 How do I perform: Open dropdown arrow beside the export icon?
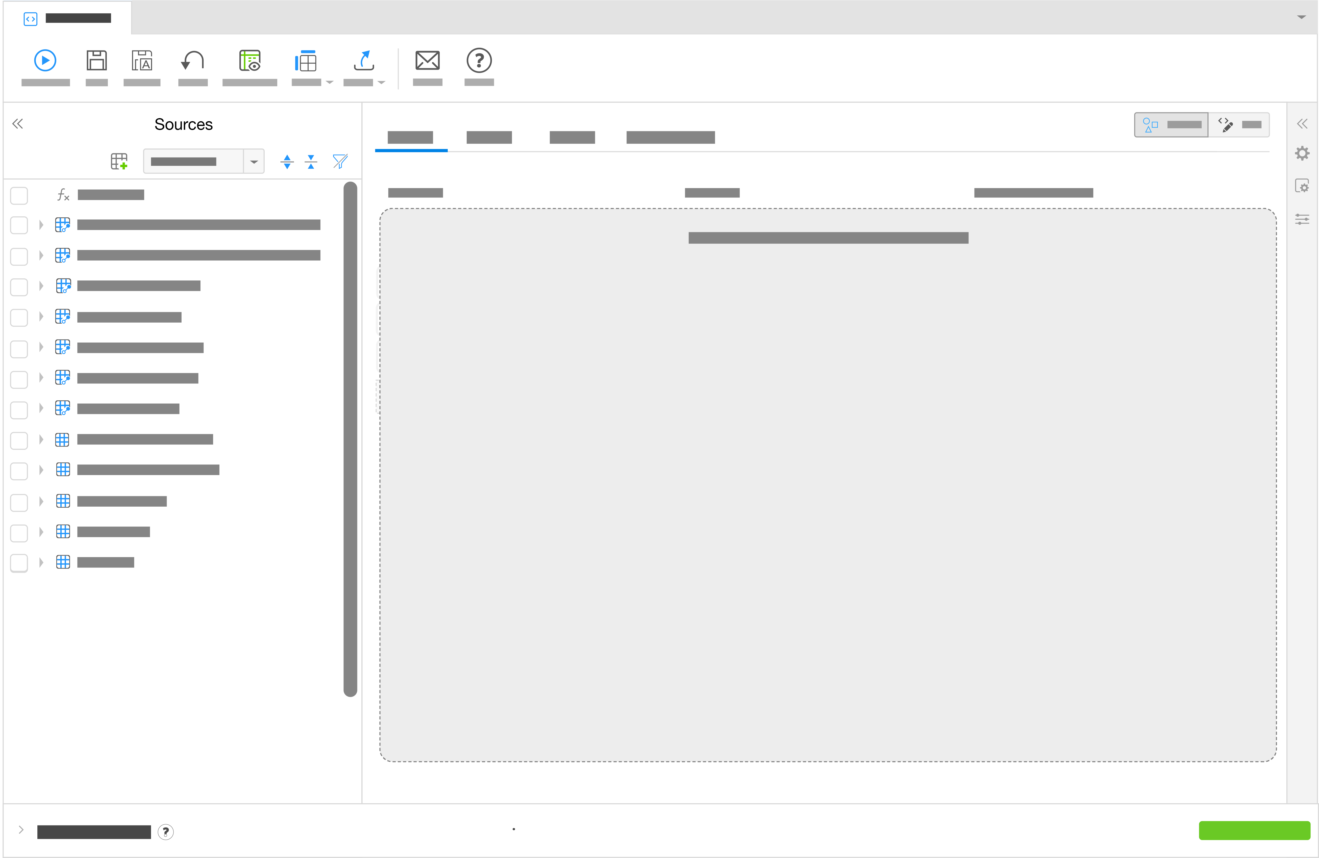click(381, 83)
